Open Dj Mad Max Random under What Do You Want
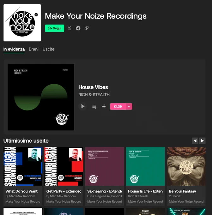The width and height of the screenshot is (212, 215). click(20, 196)
